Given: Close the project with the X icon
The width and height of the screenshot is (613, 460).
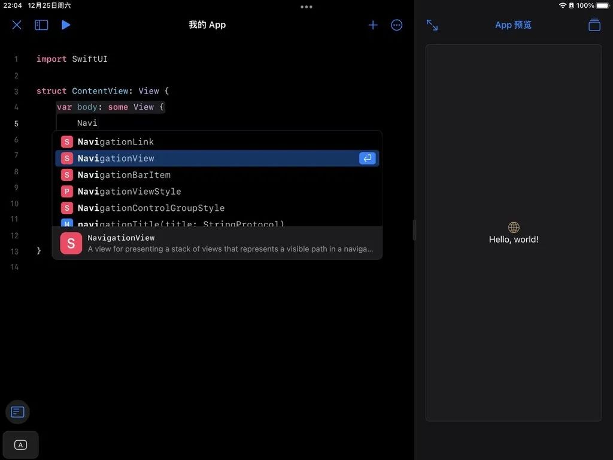Looking at the screenshot, I should coord(17,25).
